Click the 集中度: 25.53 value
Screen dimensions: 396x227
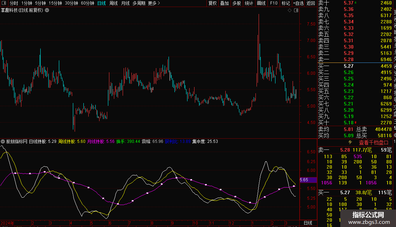click(x=205, y=141)
